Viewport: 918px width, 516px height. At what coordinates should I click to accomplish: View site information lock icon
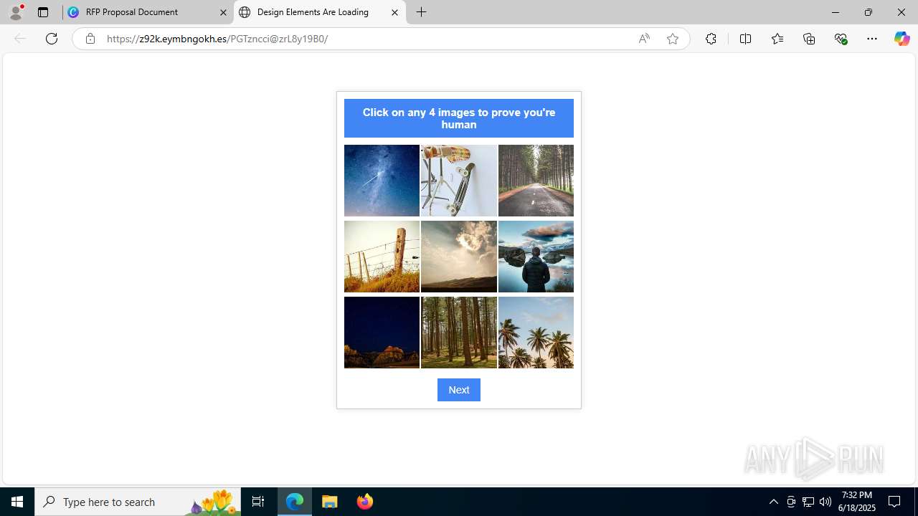coord(90,39)
